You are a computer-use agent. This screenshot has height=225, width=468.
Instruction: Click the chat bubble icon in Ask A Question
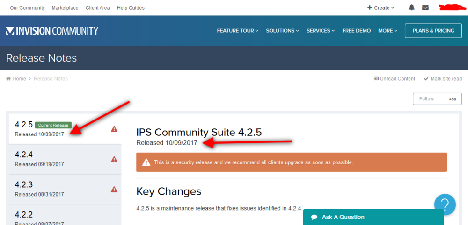tap(314, 217)
